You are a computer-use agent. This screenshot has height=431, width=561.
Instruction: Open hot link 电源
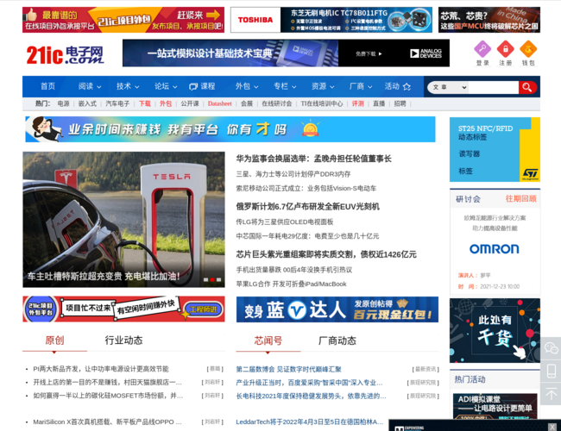coord(63,103)
